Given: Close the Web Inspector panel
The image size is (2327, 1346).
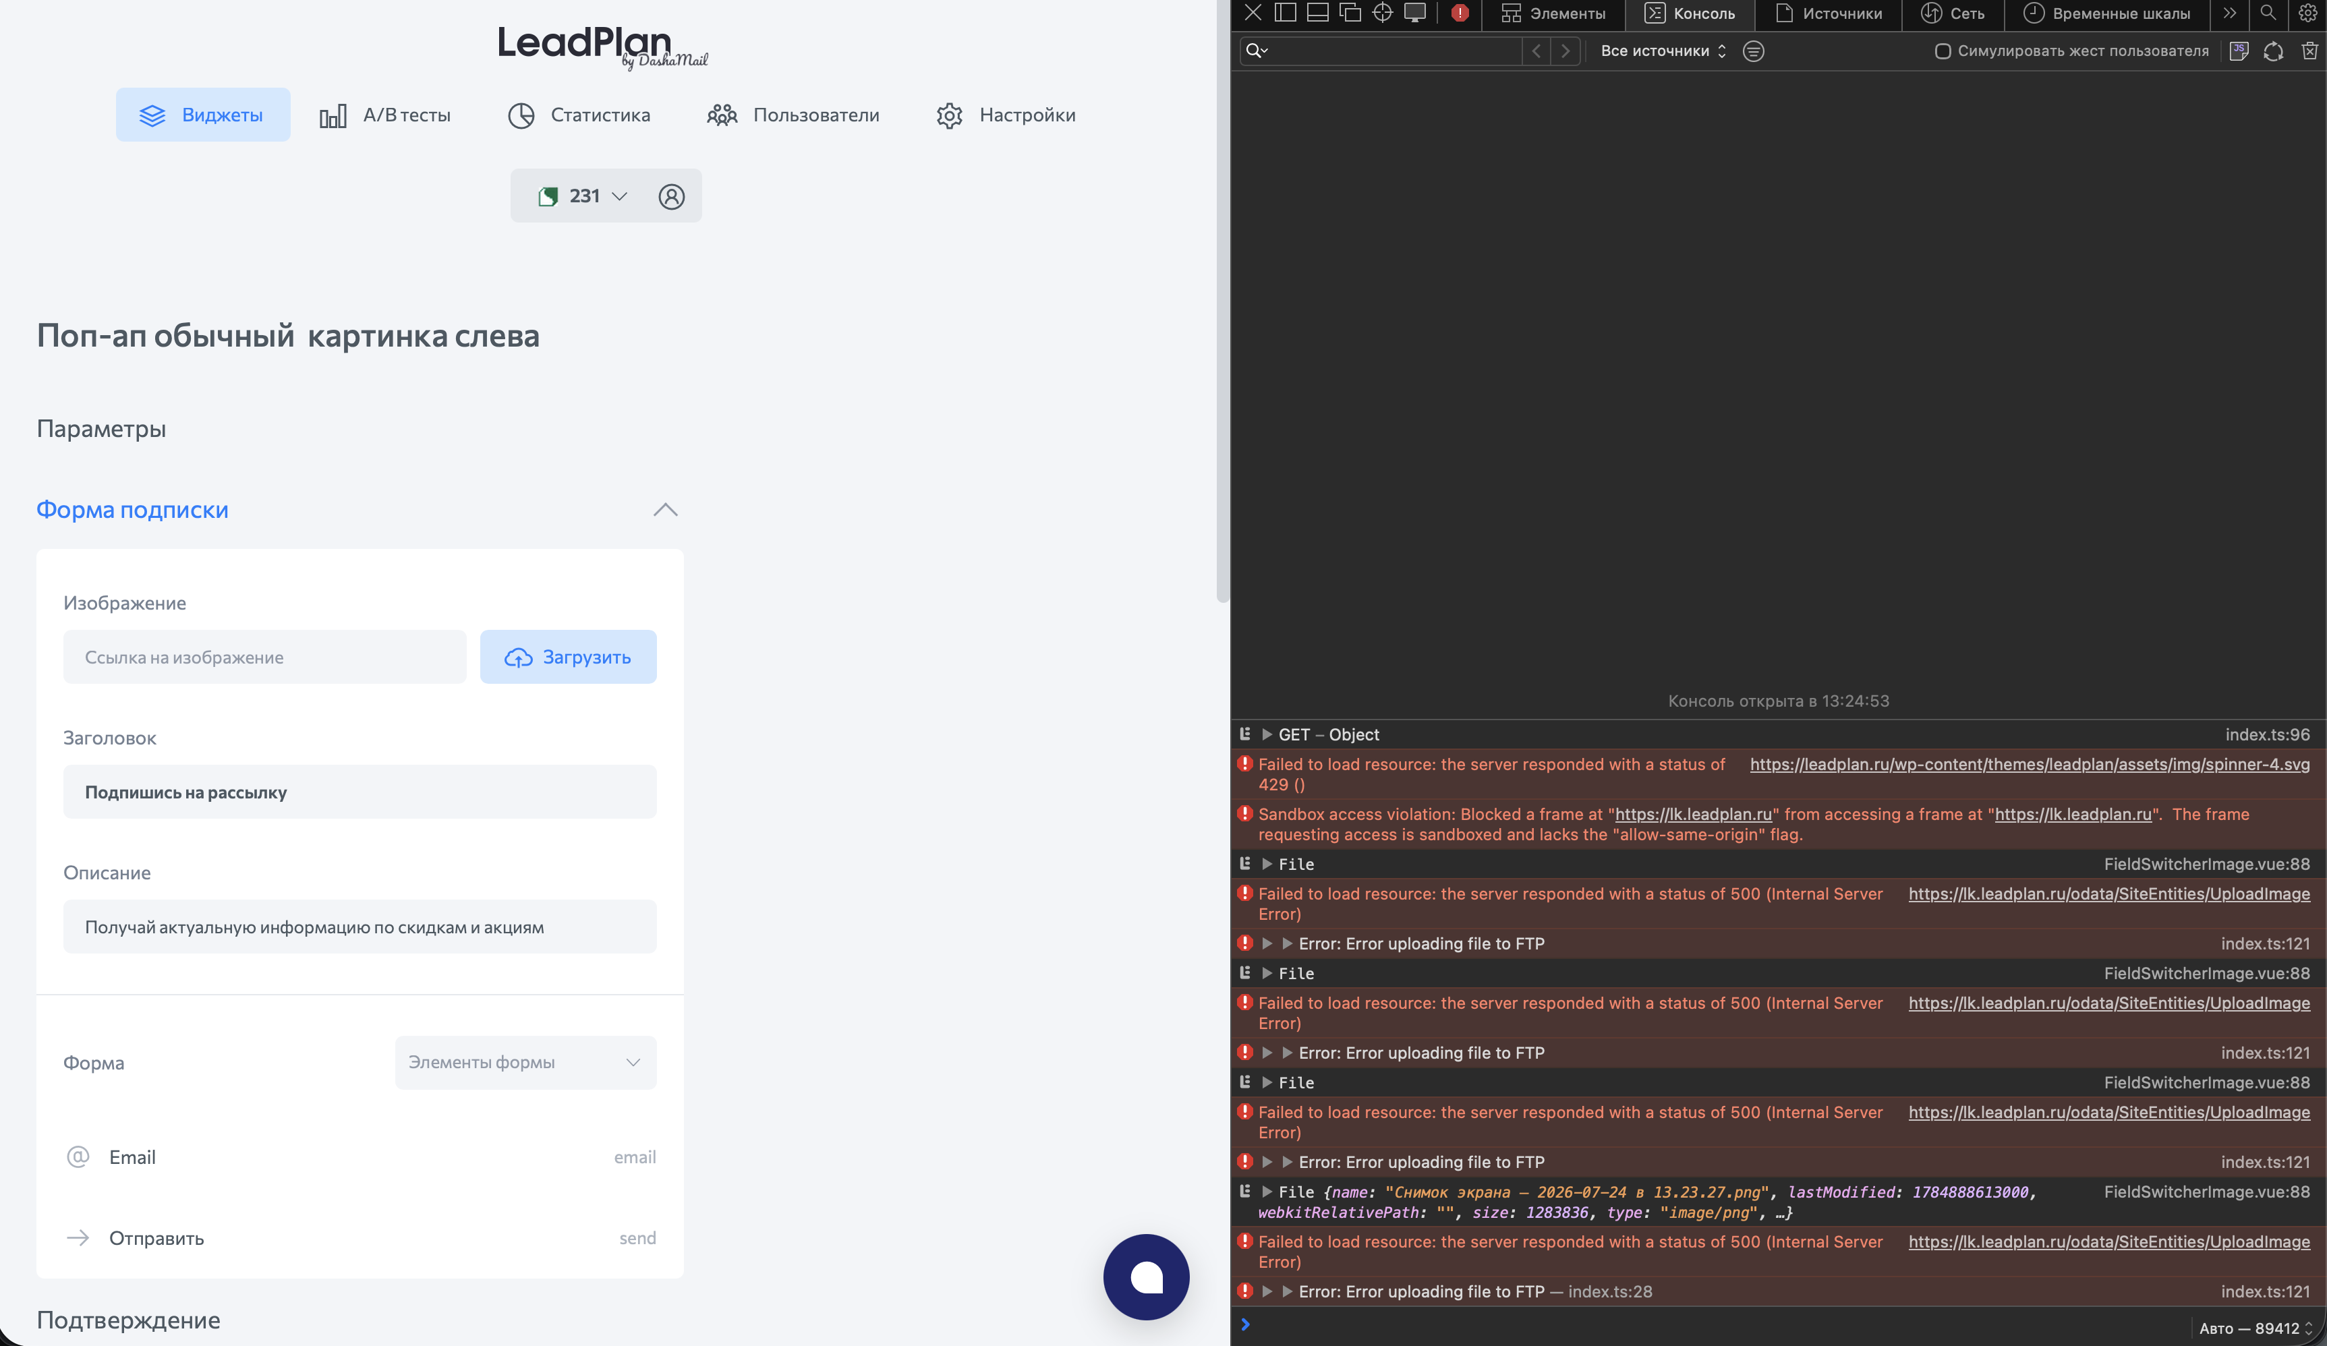Looking at the screenshot, I should coord(1253,13).
